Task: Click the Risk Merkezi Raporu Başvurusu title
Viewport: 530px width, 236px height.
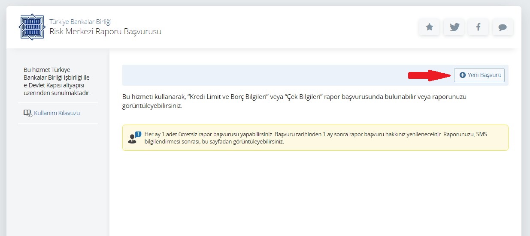Action: click(x=105, y=31)
